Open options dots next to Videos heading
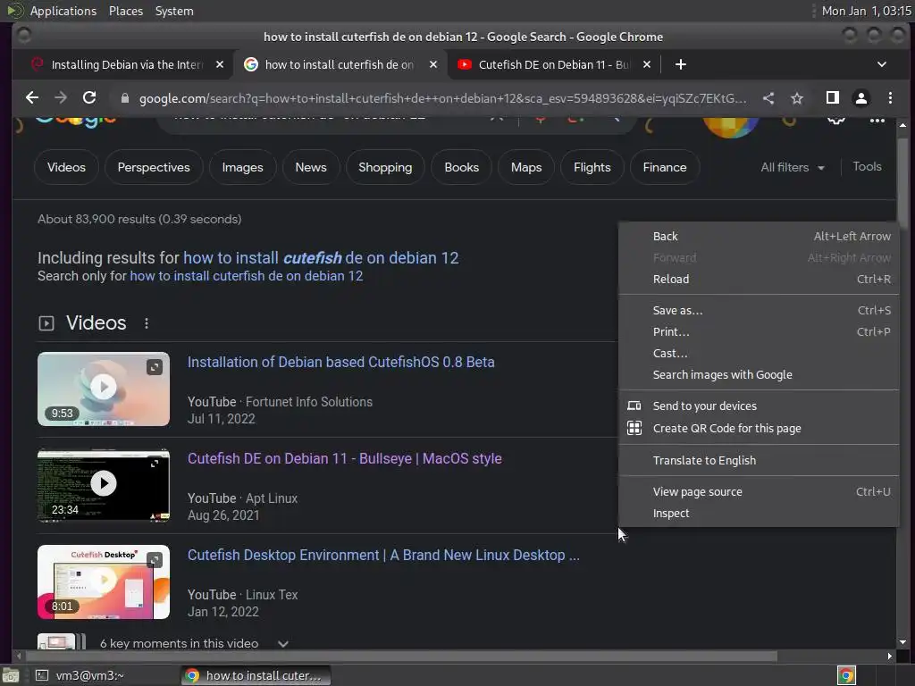This screenshot has height=686, width=915. pyautogui.click(x=147, y=323)
